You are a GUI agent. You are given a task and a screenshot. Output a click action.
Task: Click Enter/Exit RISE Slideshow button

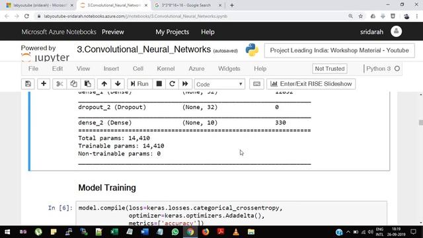tap(311, 84)
